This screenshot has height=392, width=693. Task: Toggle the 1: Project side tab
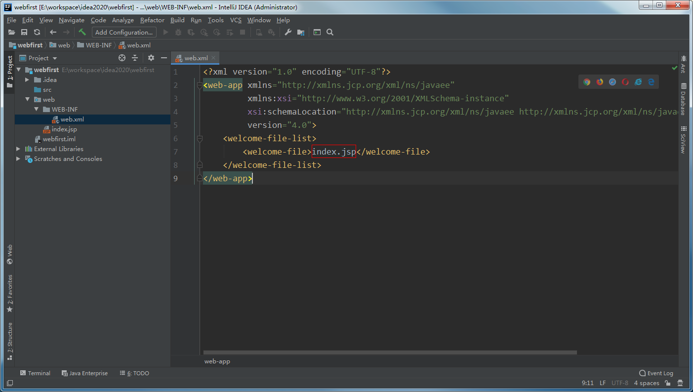click(x=9, y=72)
